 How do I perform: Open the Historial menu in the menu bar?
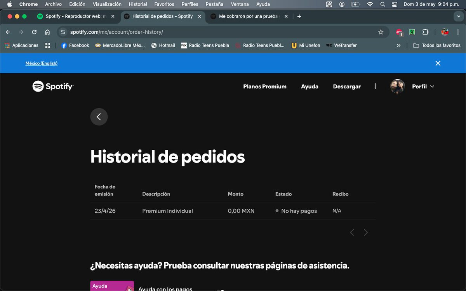coord(138,4)
